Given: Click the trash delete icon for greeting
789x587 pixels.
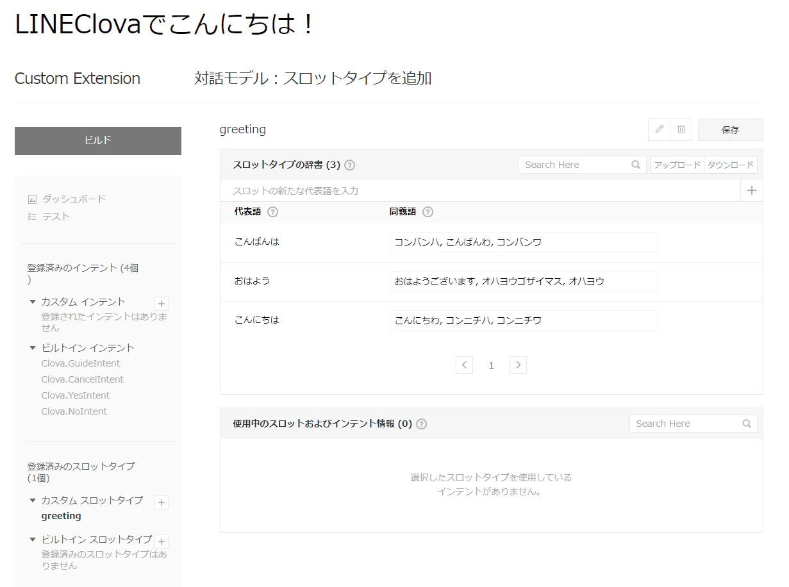Looking at the screenshot, I should pos(681,129).
